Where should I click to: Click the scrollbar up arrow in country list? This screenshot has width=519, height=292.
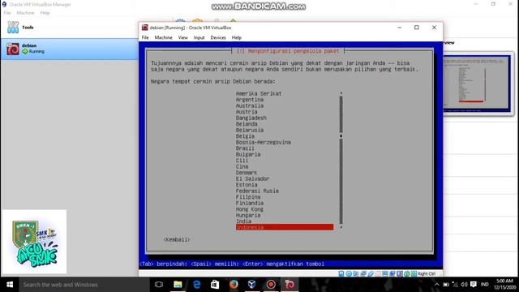(x=341, y=93)
